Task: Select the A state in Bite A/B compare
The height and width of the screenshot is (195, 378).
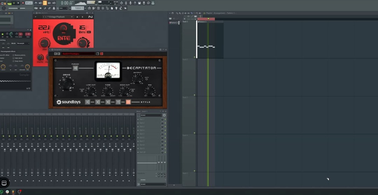Action: [x=77, y=17]
